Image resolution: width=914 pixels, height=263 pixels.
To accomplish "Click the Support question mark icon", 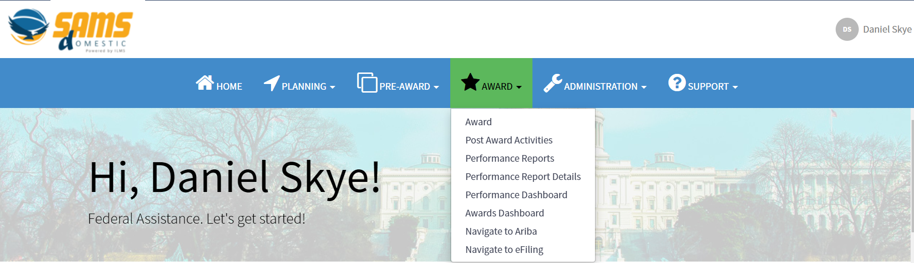I will pyautogui.click(x=677, y=83).
